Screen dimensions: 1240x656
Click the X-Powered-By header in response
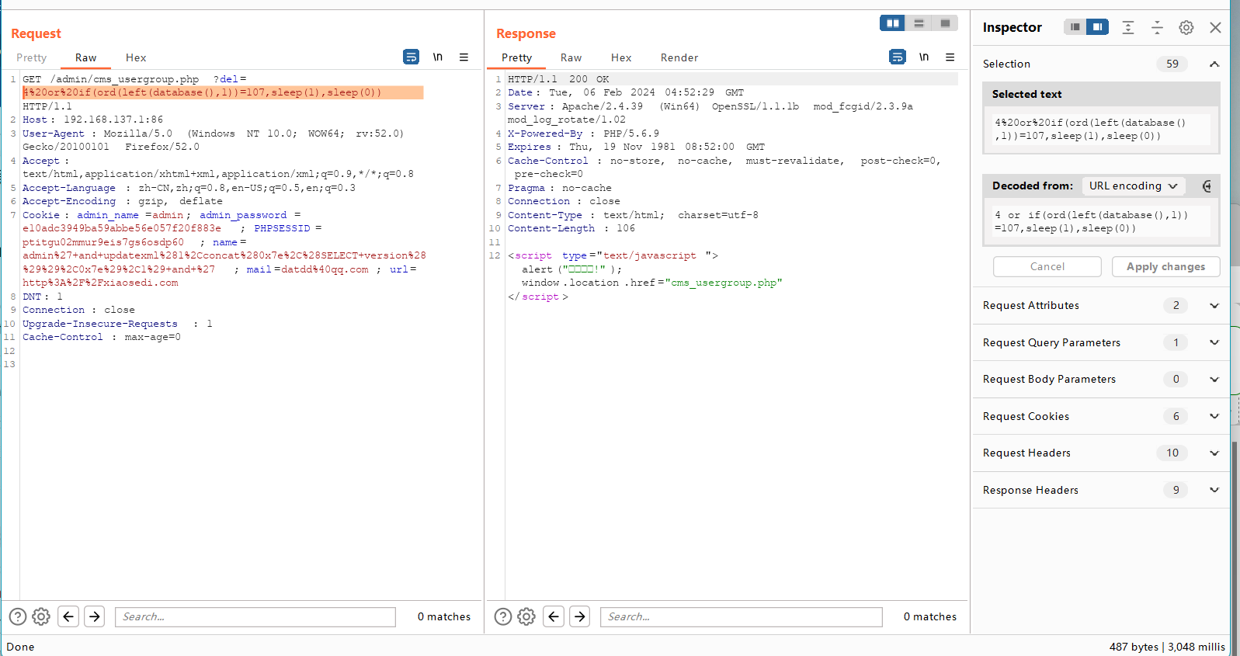583,134
